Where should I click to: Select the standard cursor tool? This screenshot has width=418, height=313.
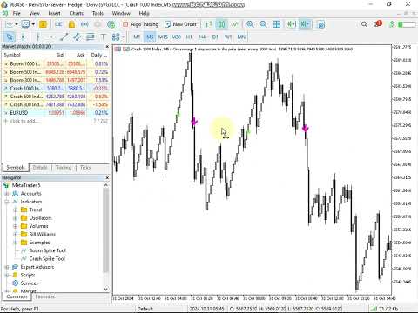click(x=10, y=37)
